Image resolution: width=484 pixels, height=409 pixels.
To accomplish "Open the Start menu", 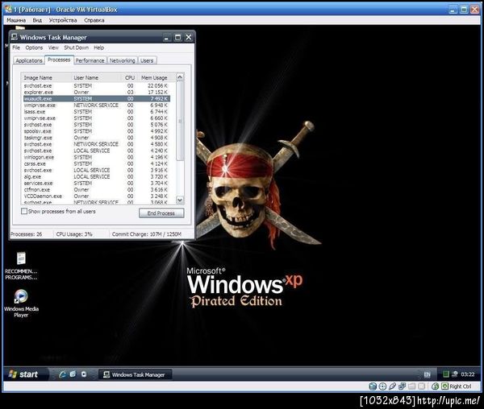I will click(25, 374).
